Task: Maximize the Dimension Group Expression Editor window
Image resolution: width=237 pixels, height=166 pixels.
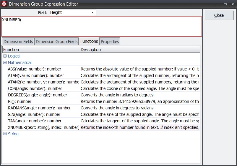Action: [x=225, y=4]
